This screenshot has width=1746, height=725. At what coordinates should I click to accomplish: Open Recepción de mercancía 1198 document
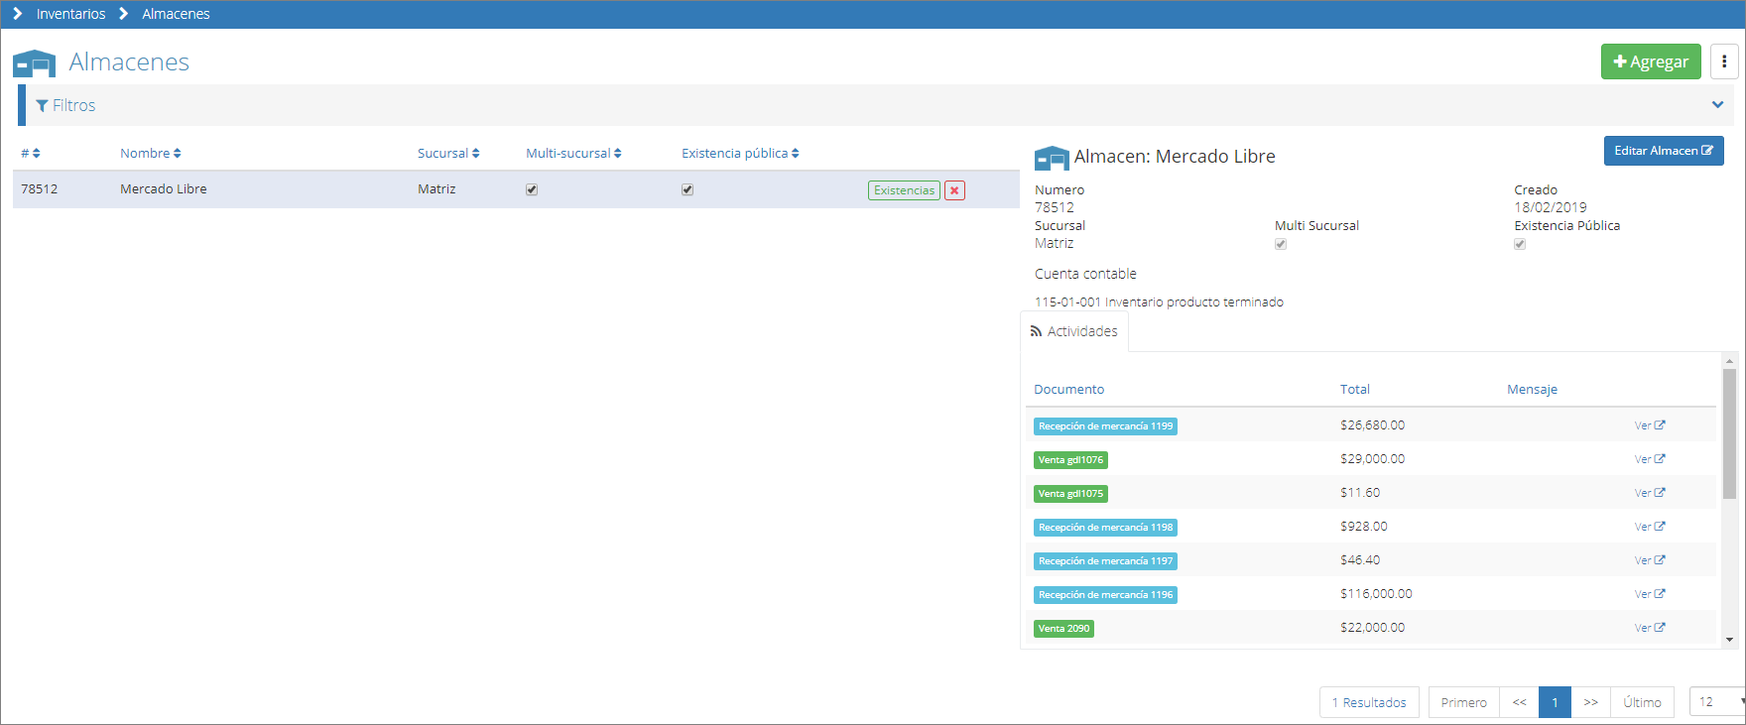1105,528
